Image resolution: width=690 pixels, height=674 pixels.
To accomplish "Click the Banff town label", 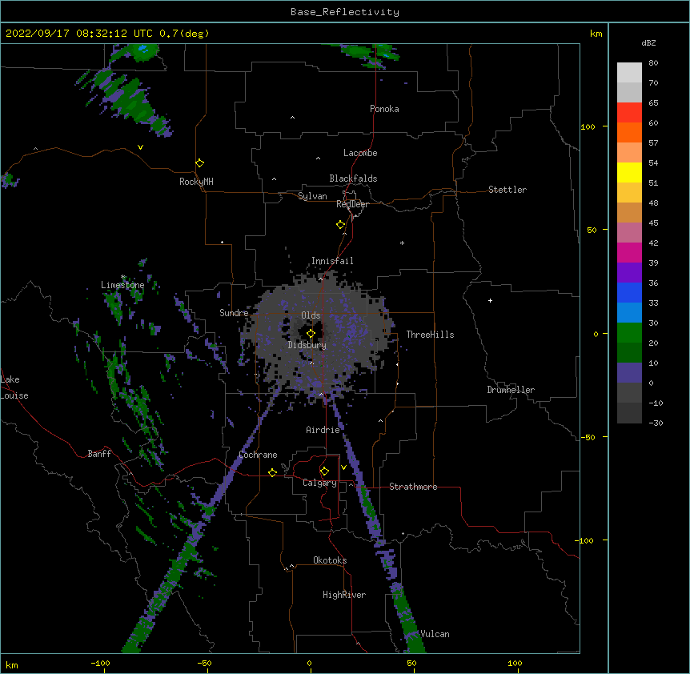I will click(99, 454).
